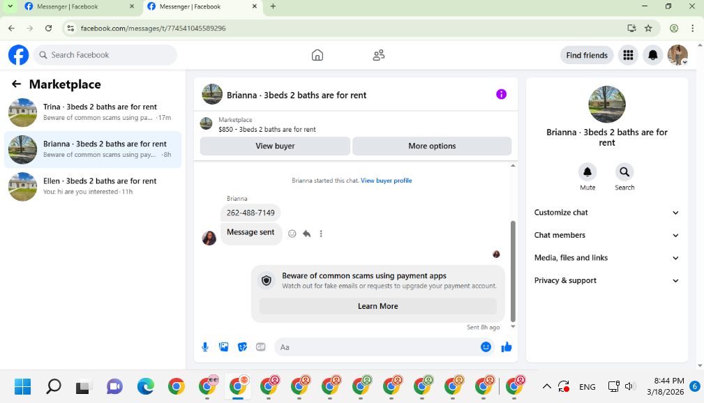704x403 pixels.
Task: React to the Message sent bubble
Action: (x=292, y=234)
